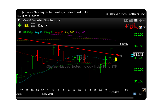Click the cyan price pointer marker
Viewport: 157px width, 104px height.
(x=132, y=55)
